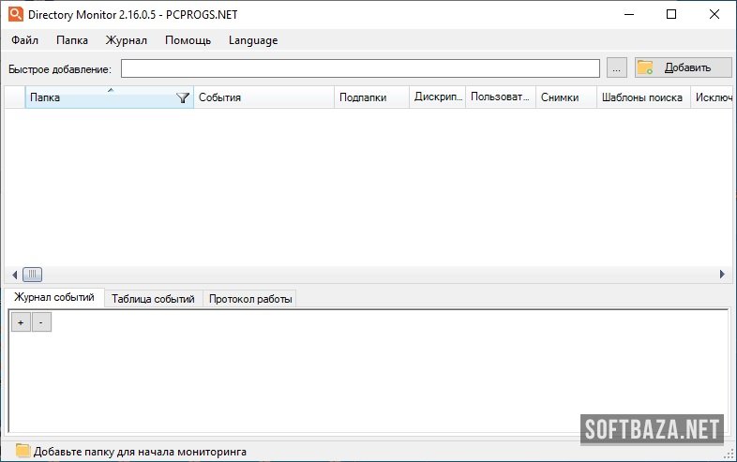Click the horizontal scrollbar right arrow
Screen dimensions: 737x462
pos(722,274)
